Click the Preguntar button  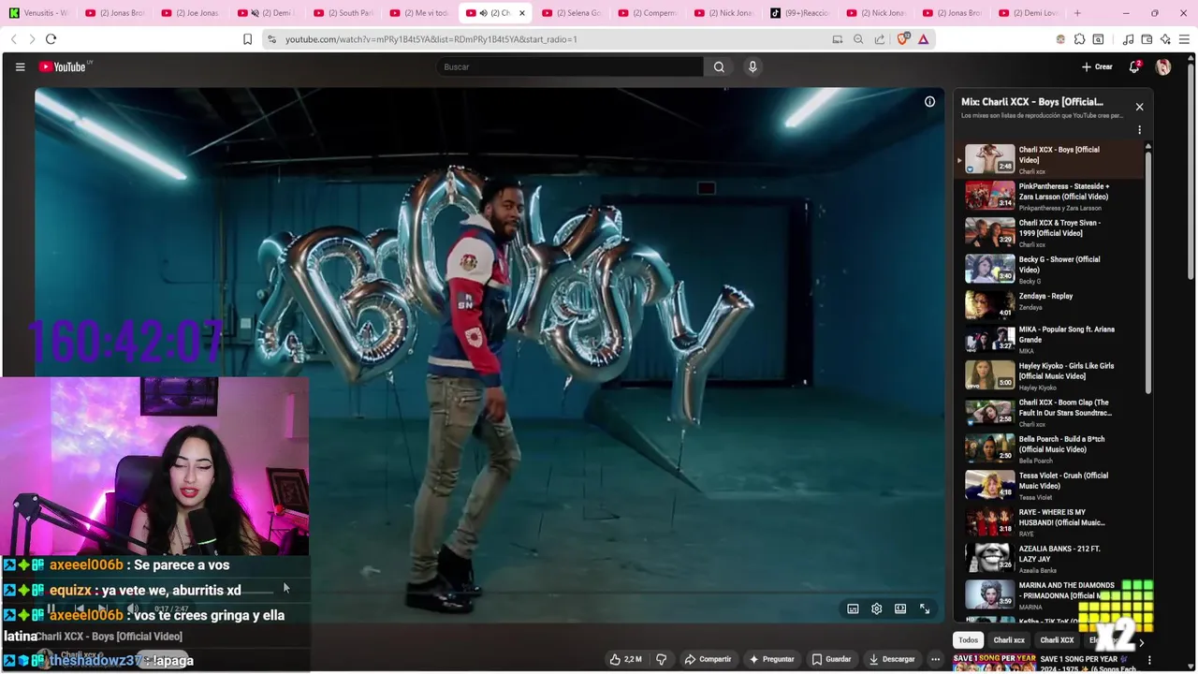772,659
